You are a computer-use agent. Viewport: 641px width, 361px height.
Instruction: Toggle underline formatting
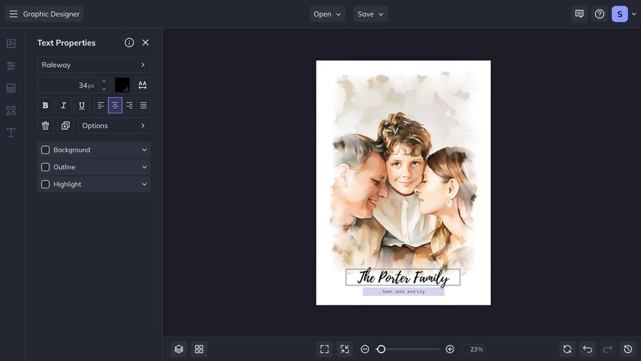tap(81, 105)
